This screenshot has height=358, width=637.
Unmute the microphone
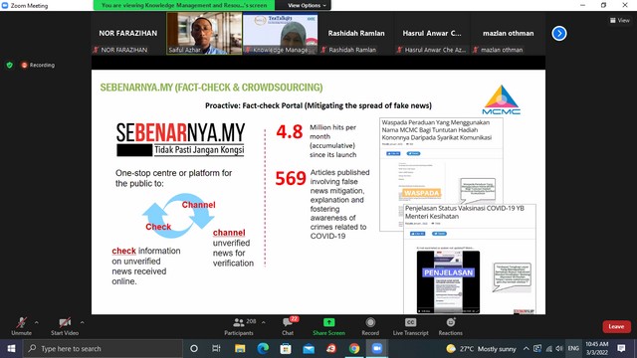tap(21, 326)
